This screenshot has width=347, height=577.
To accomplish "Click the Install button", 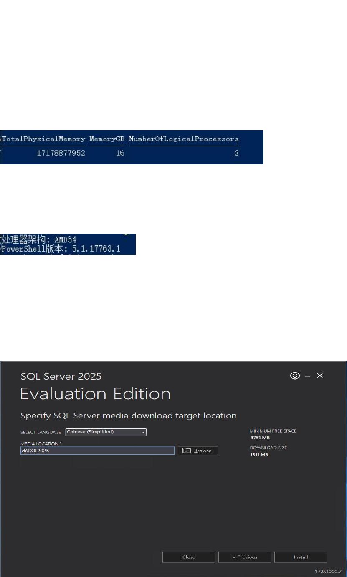I will (301, 557).
